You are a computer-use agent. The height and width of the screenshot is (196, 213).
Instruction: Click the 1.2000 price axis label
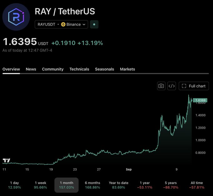point(200,128)
